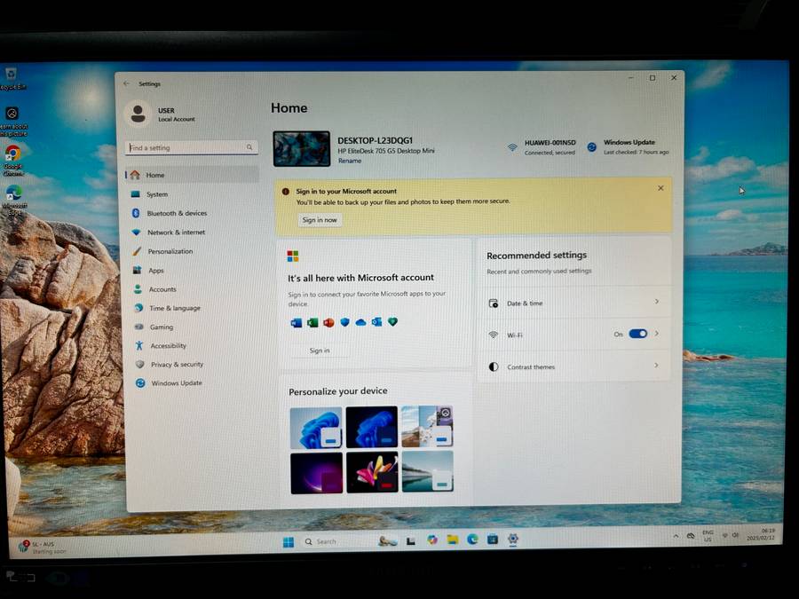
Task: Go to Privacy & security section
Action: pyautogui.click(x=176, y=364)
